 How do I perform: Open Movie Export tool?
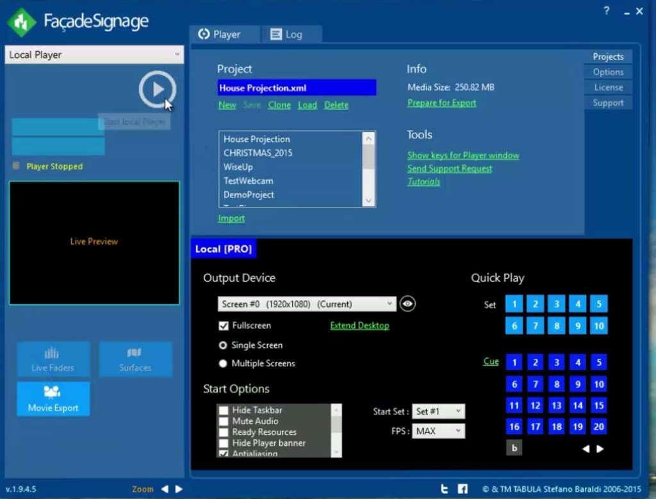pyautogui.click(x=53, y=398)
